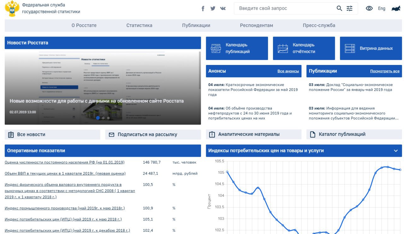Click Подписаться на рассылку button
This screenshot has width=404, height=234.
coord(153,134)
